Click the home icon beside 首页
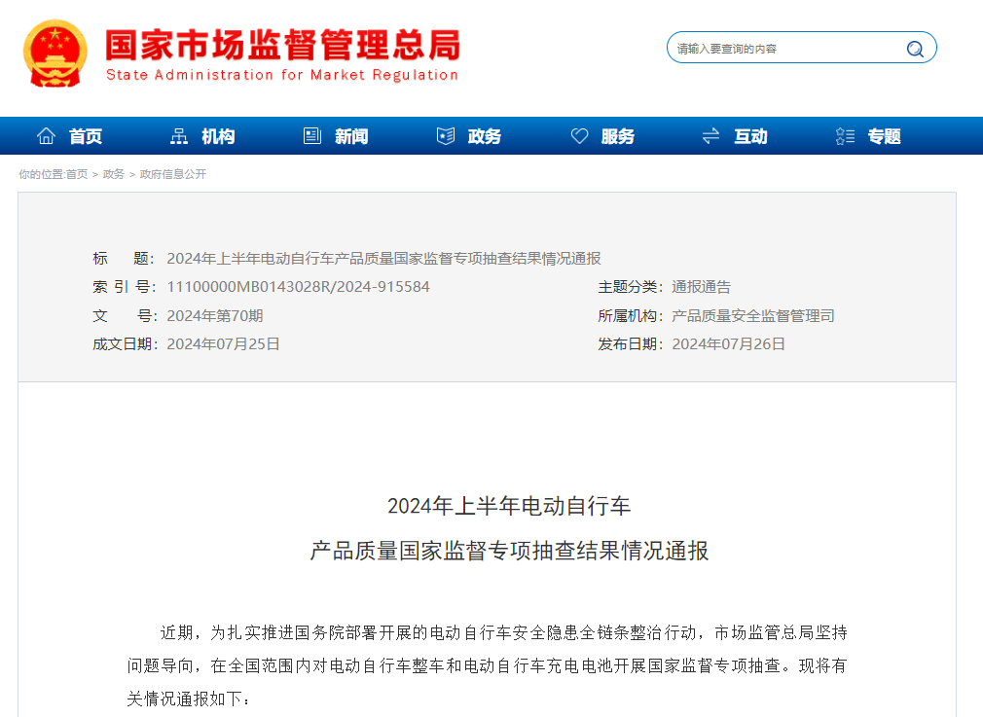The width and height of the screenshot is (983, 717). (x=46, y=135)
